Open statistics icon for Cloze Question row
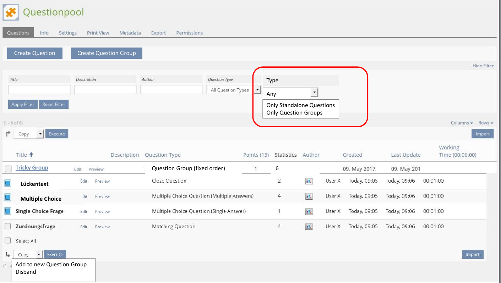 [309, 181]
